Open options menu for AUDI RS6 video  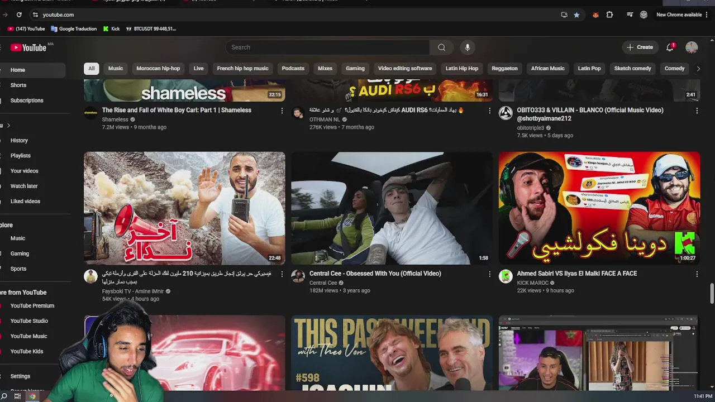pos(489,111)
